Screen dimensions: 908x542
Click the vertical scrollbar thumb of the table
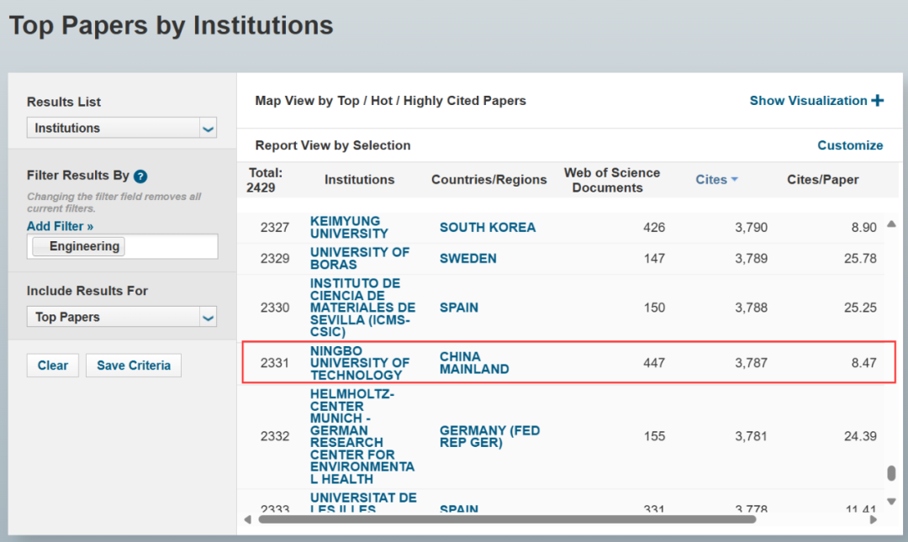point(892,473)
